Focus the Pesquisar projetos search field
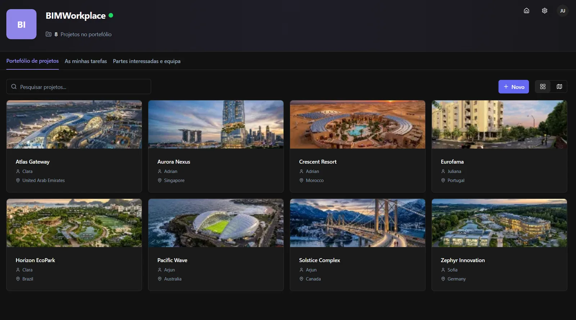Viewport: 576px width, 320px height. click(83, 87)
